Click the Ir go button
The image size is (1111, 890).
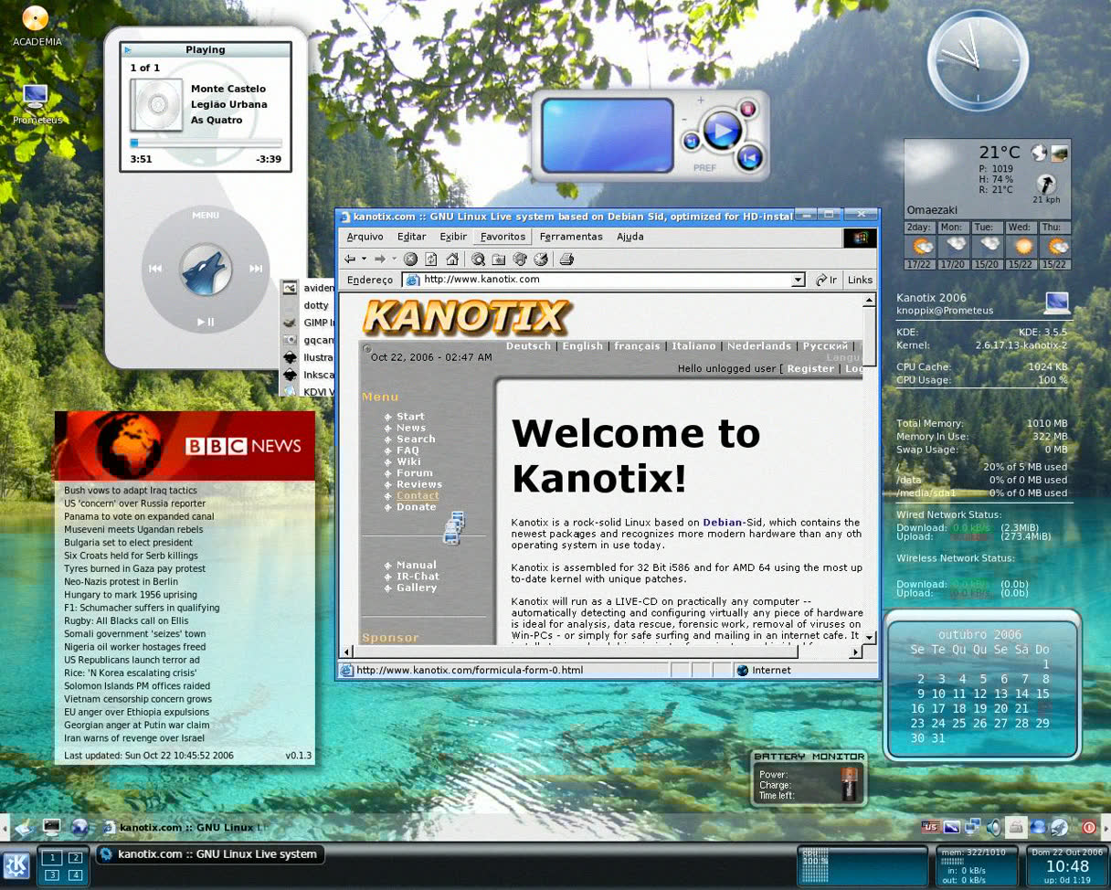[x=826, y=280]
